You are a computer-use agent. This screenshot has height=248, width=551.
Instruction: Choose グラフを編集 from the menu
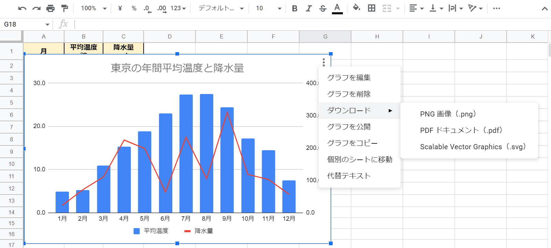tap(359, 78)
